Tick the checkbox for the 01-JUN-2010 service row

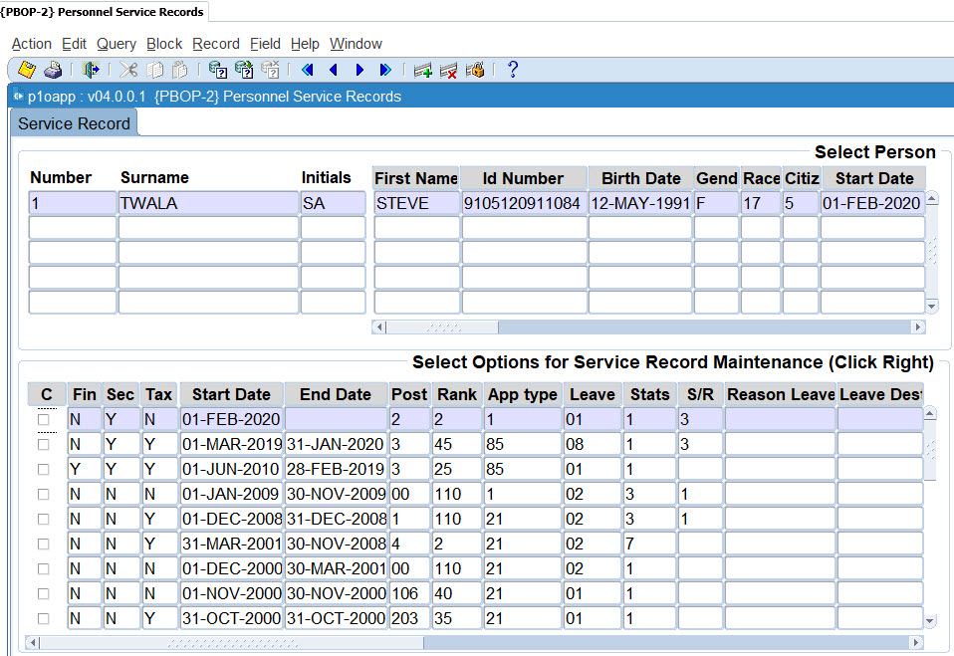(x=43, y=470)
